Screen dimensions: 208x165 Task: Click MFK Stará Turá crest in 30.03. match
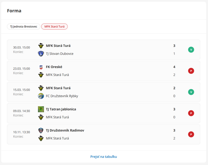41,46
